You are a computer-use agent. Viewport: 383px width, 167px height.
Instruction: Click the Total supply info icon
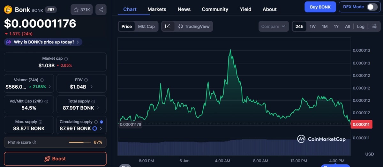[x=93, y=101]
